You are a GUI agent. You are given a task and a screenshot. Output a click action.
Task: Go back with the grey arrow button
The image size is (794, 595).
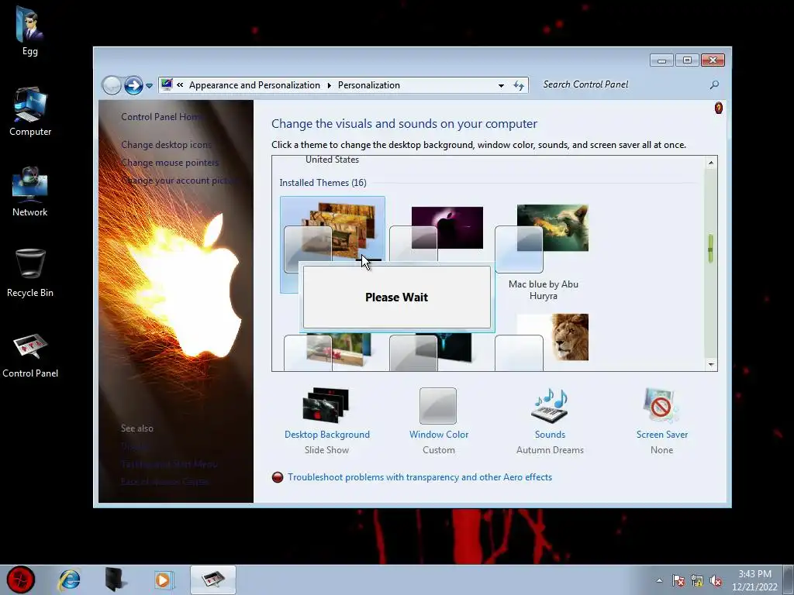[112, 85]
